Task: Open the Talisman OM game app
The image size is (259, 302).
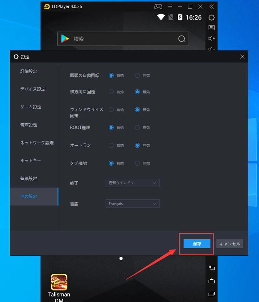Action: (59, 282)
